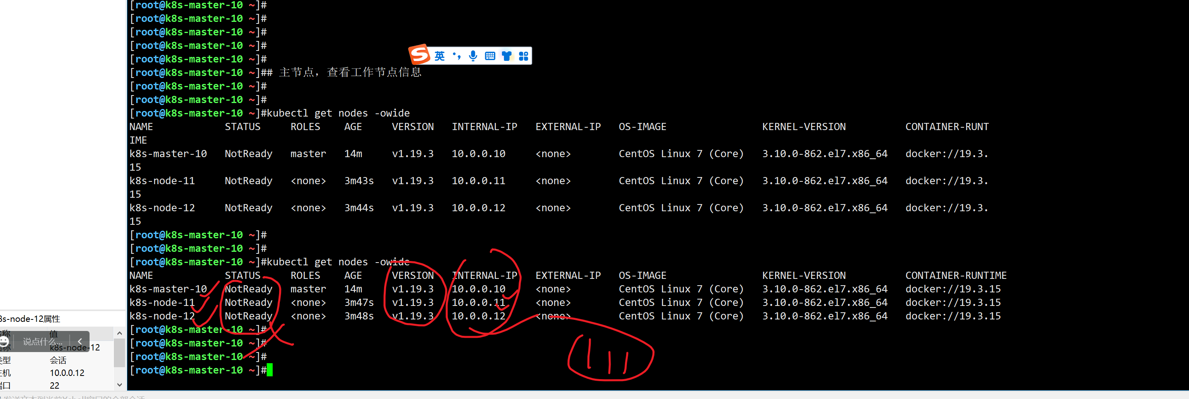
Task: Click the '说点什么...' comment input field
Action: tap(41, 342)
